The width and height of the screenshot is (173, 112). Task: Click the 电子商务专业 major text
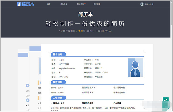coord(119,93)
